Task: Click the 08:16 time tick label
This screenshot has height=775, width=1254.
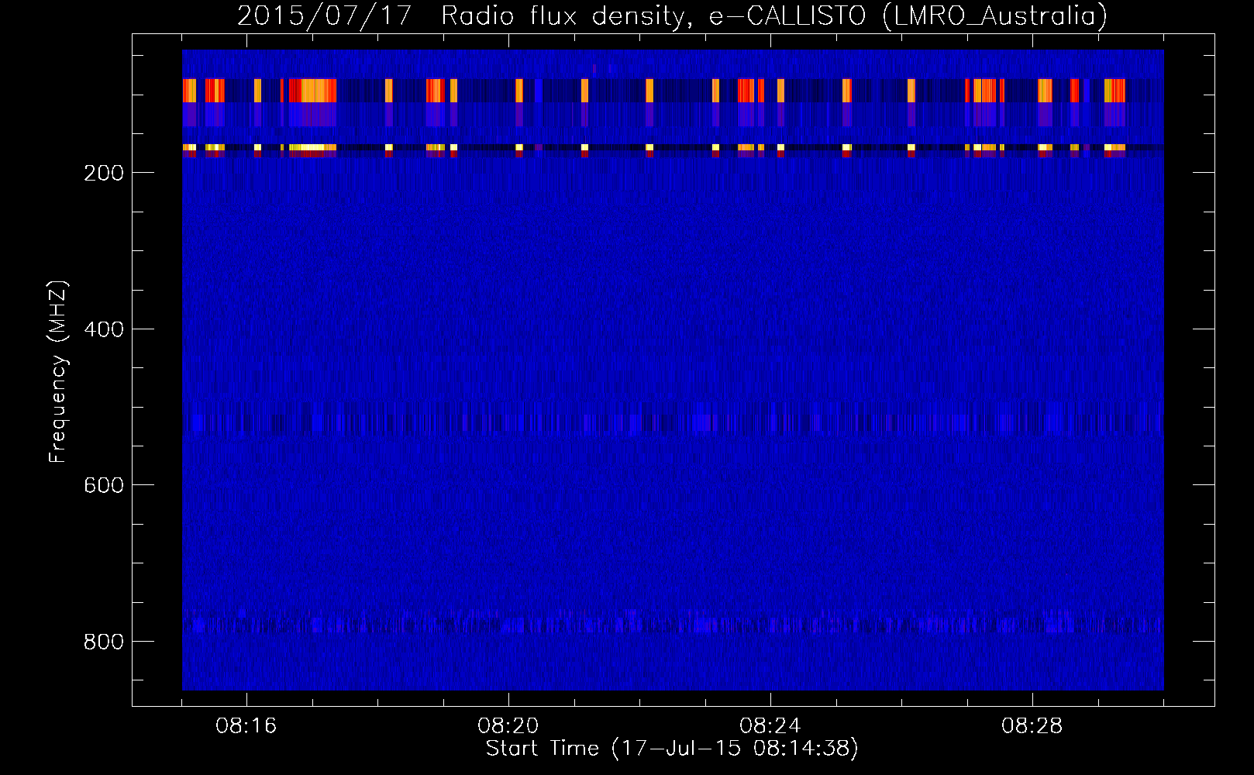Action: [x=246, y=726]
